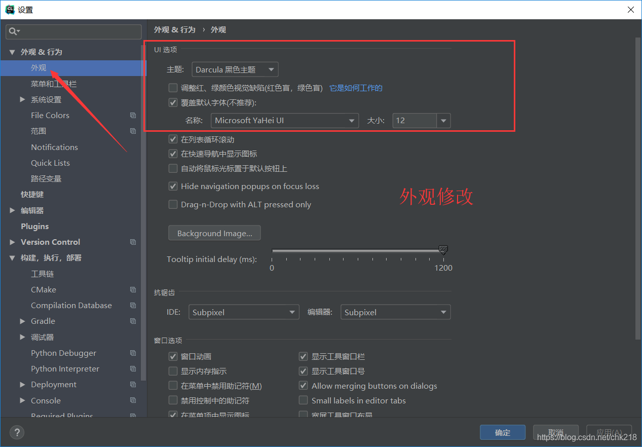Viewport: 642px width, 447px height.
Task: Toggle 在列表循环滚动 checkbox
Action: tap(173, 139)
